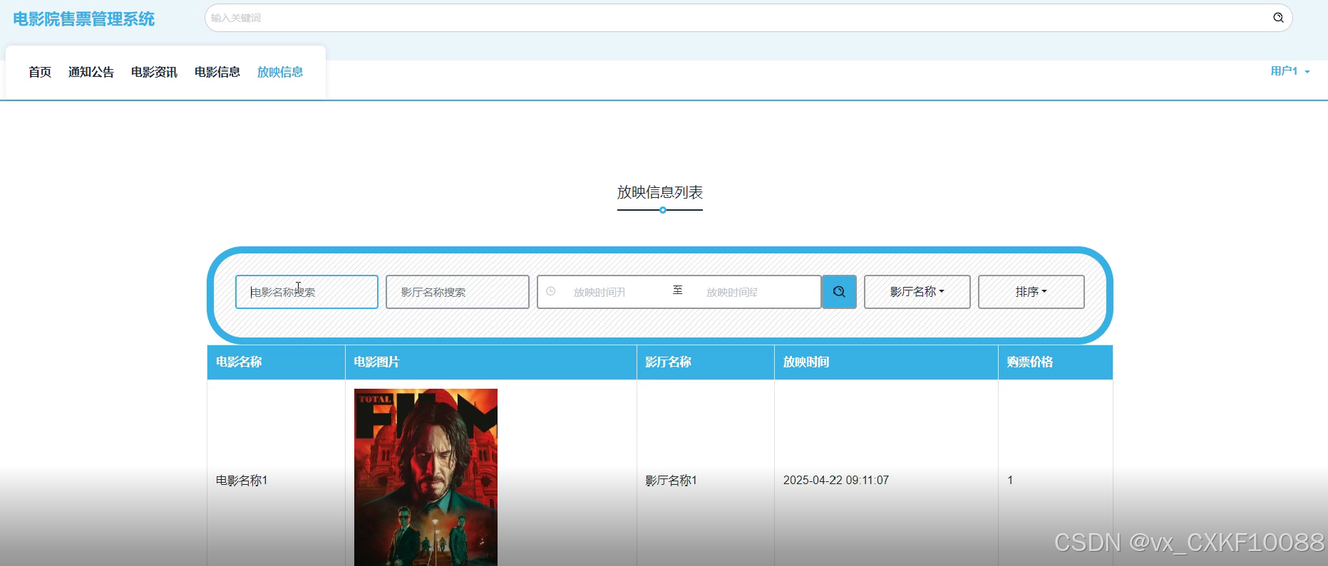Select the 放映信息 navigation tab
Viewport: 1328px width, 566px height.
pyautogui.click(x=280, y=72)
